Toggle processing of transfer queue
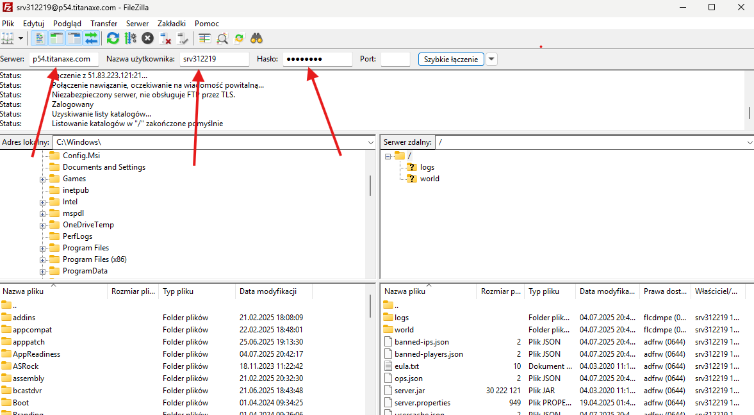 [131, 38]
